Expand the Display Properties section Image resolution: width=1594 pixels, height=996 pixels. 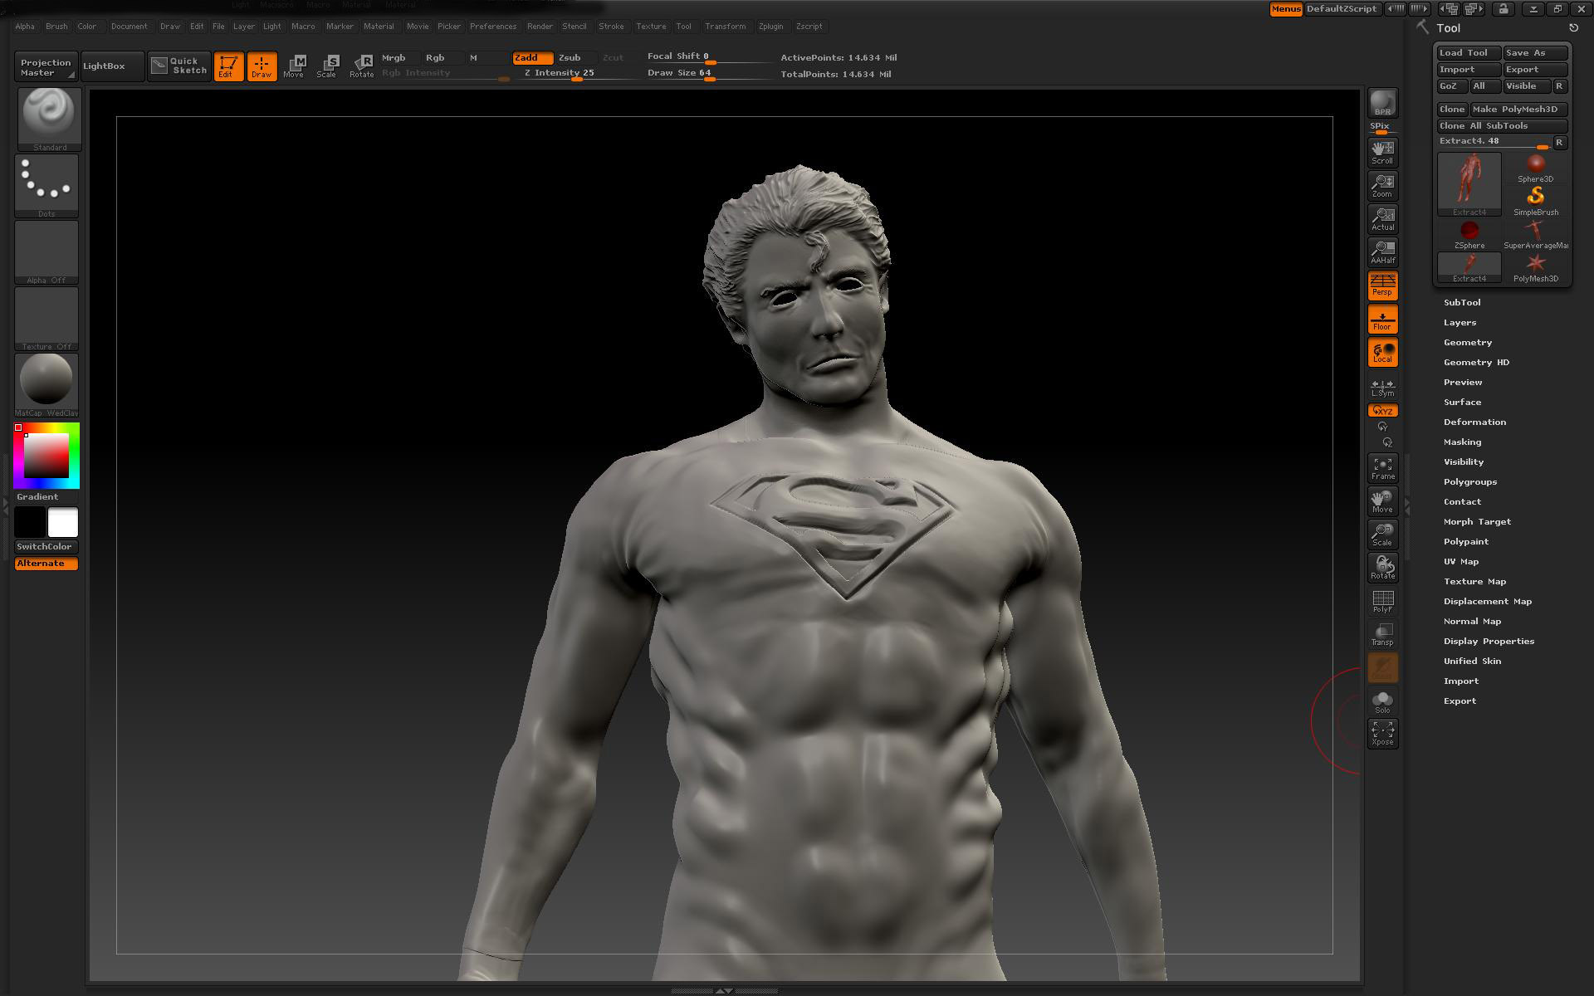pyautogui.click(x=1489, y=642)
